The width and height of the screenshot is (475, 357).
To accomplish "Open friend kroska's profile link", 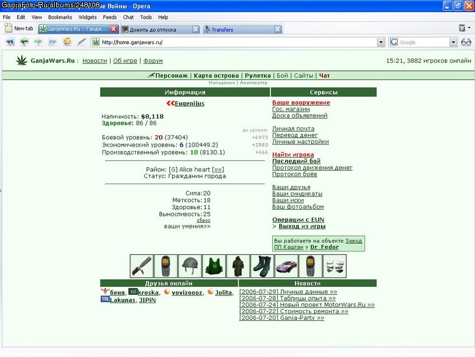I will click(148, 293).
